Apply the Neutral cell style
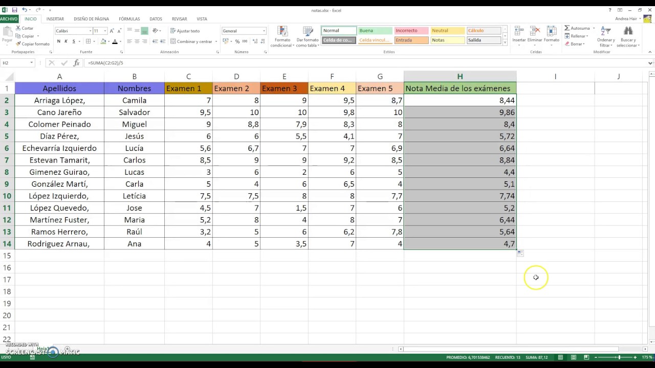 (447, 31)
